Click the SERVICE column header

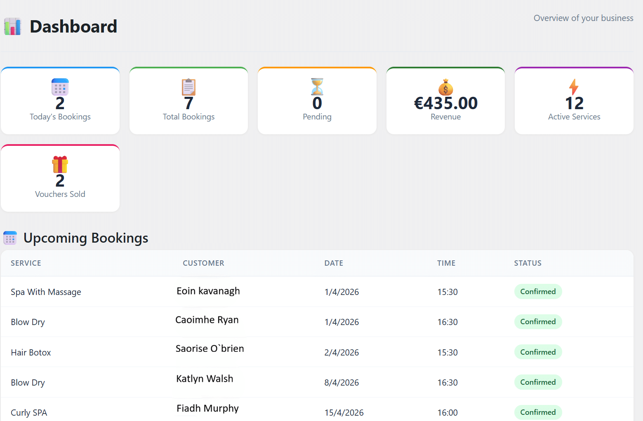(x=26, y=263)
